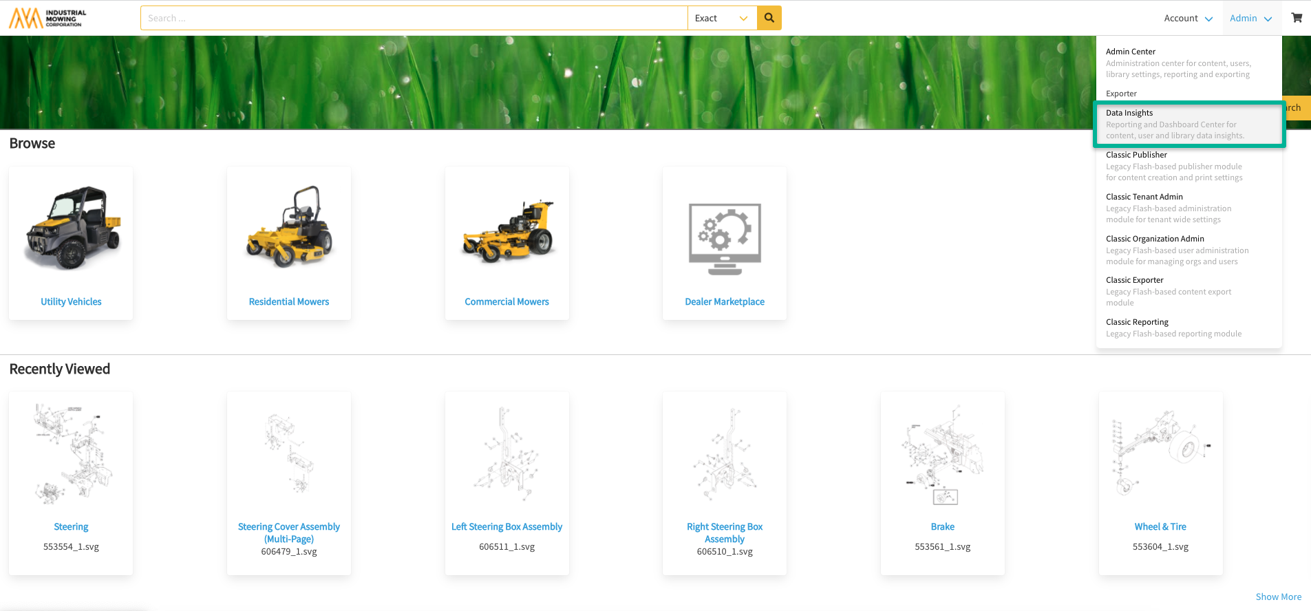Viewport: 1311px width, 611px height.
Task: Collapse the Admin dropdown menu
Action: click(1250, 19)
